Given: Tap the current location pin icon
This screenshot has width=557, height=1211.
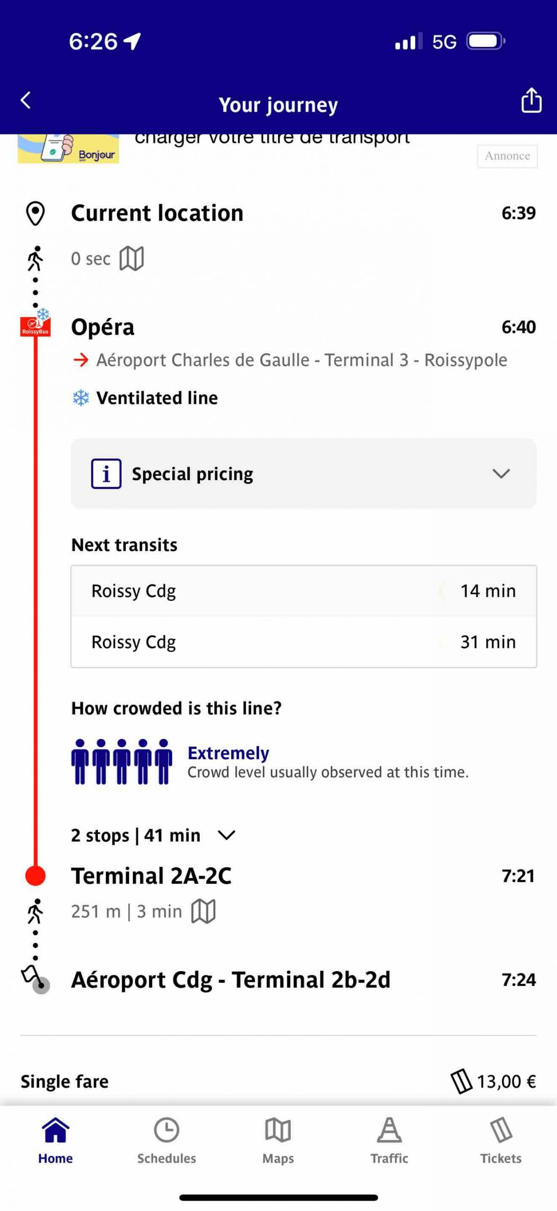Looking at the screenshot, I should [x=35, y=213].
